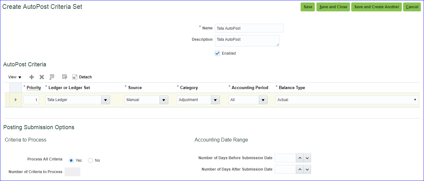The height and width of the screenshot is (181, 424).
Task: Click the Name input field
Action: point(249,28)
